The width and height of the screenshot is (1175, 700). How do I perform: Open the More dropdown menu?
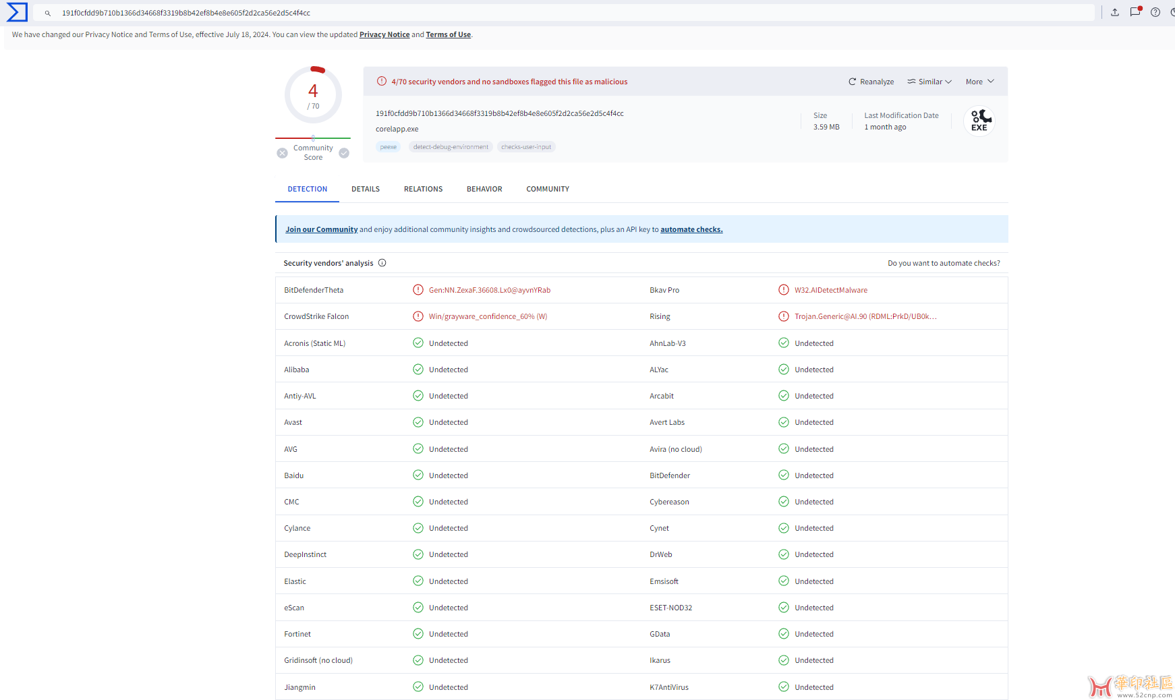pyautogui.click(x=980, y=82)
